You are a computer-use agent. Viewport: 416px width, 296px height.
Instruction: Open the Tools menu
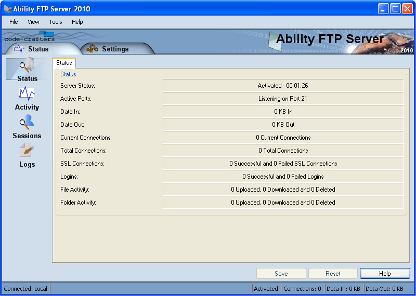click(56, 22)
